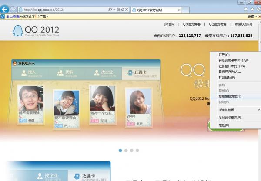Toggle the Compatibility View icon
The image size is (261, 181).
pos(118,10)
